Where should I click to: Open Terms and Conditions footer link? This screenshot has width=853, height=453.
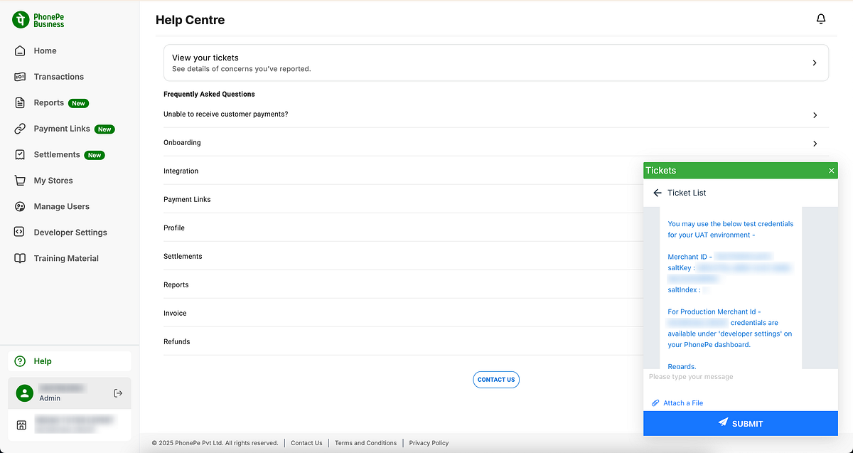[365, 443]
